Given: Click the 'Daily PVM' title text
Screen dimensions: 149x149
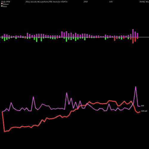Looking at the screenshot, I should [6, 2].
